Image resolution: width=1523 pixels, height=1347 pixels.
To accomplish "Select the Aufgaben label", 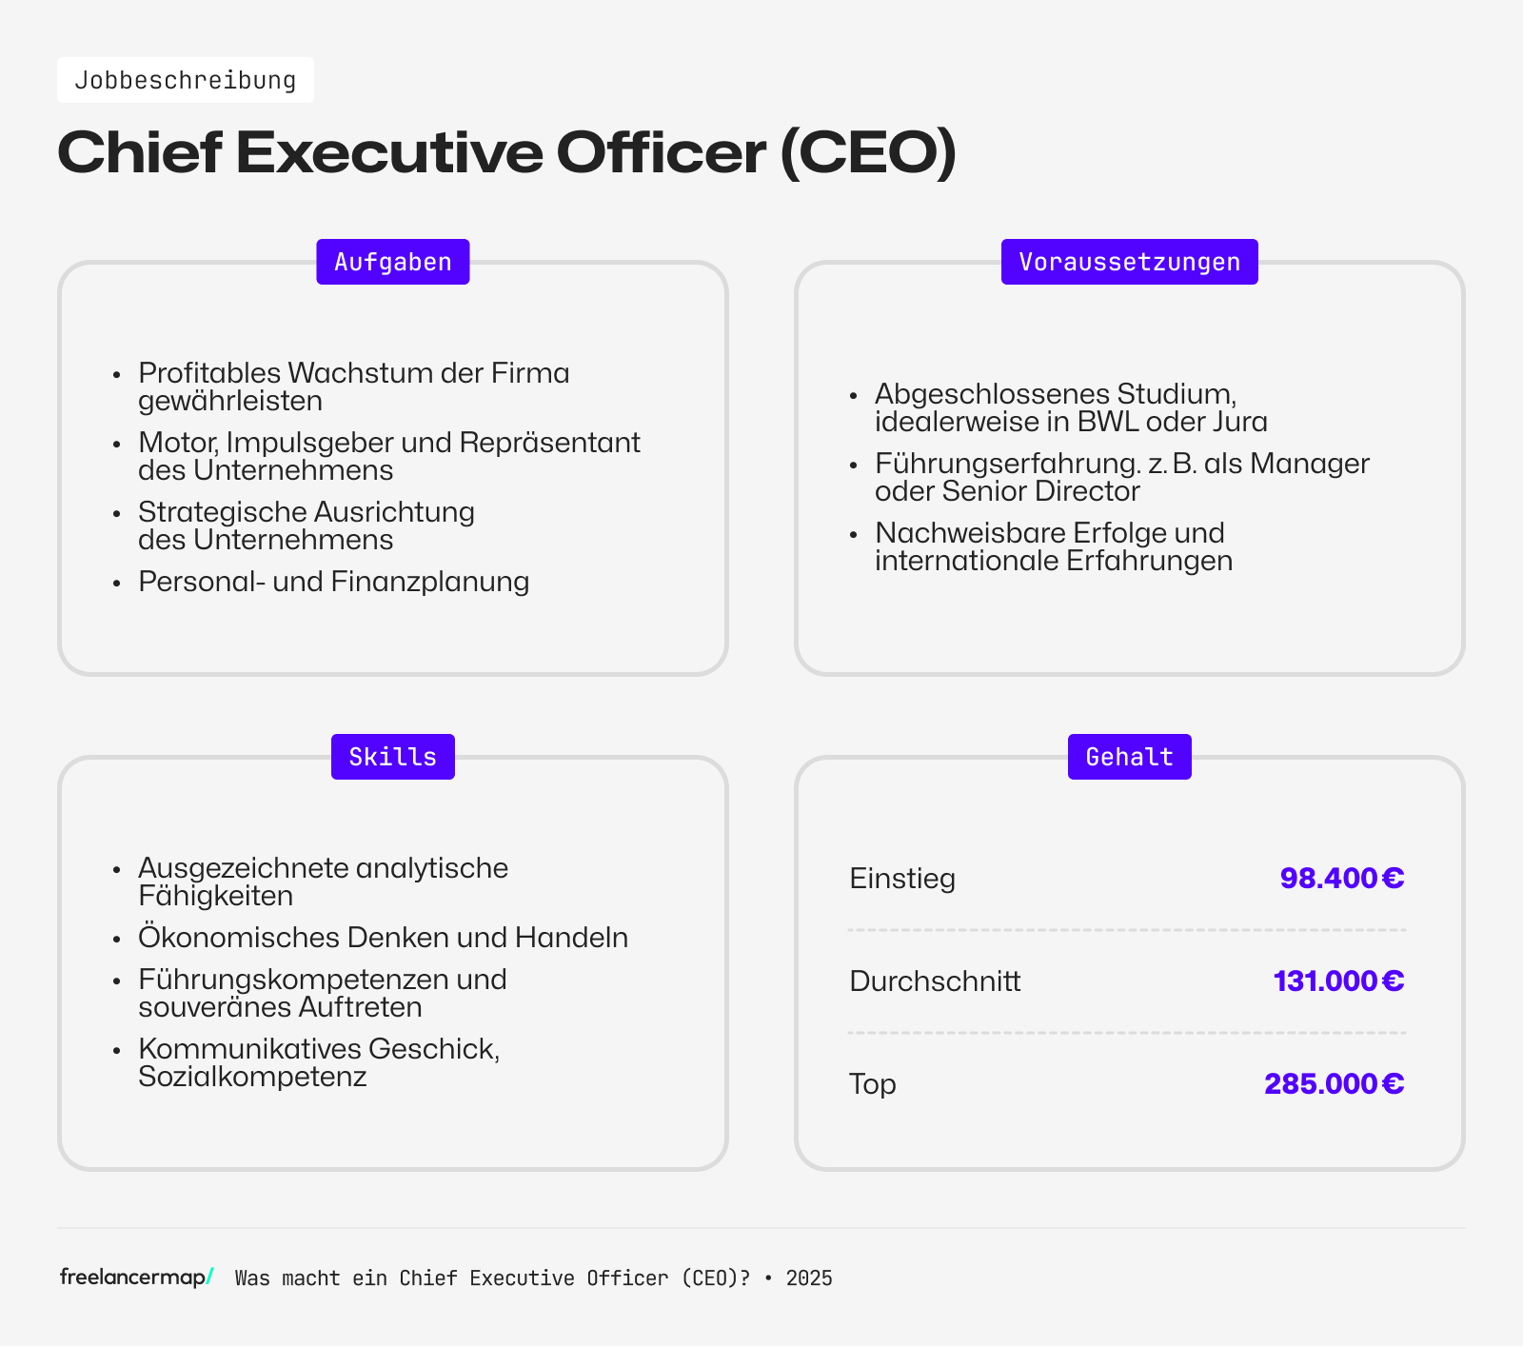I will (392, 262).
